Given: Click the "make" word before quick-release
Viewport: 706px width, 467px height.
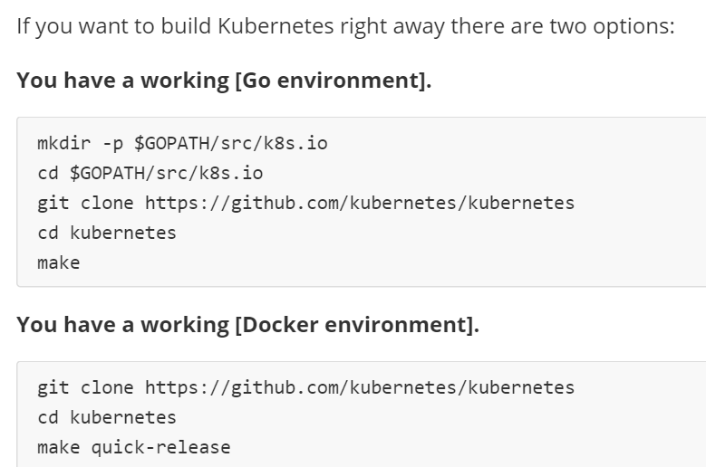Looking at the screenshot, I should tap(59, 447).
